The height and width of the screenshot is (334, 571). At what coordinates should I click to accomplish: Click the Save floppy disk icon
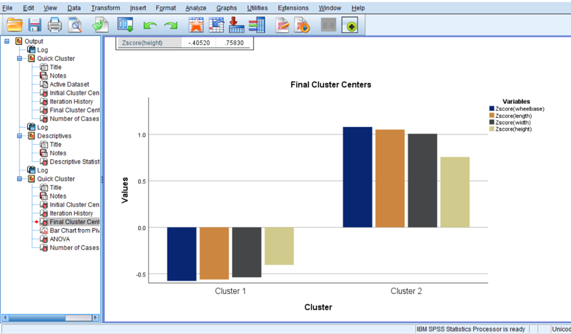tap(35, 25)
